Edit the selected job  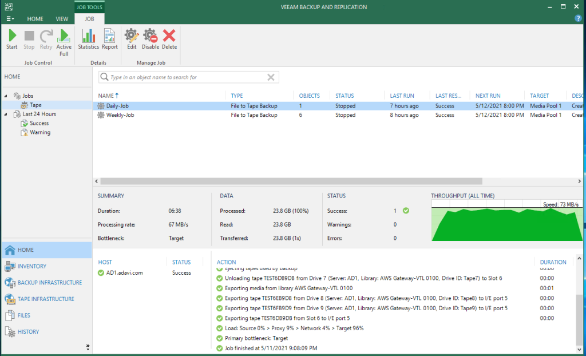(132, 39)
